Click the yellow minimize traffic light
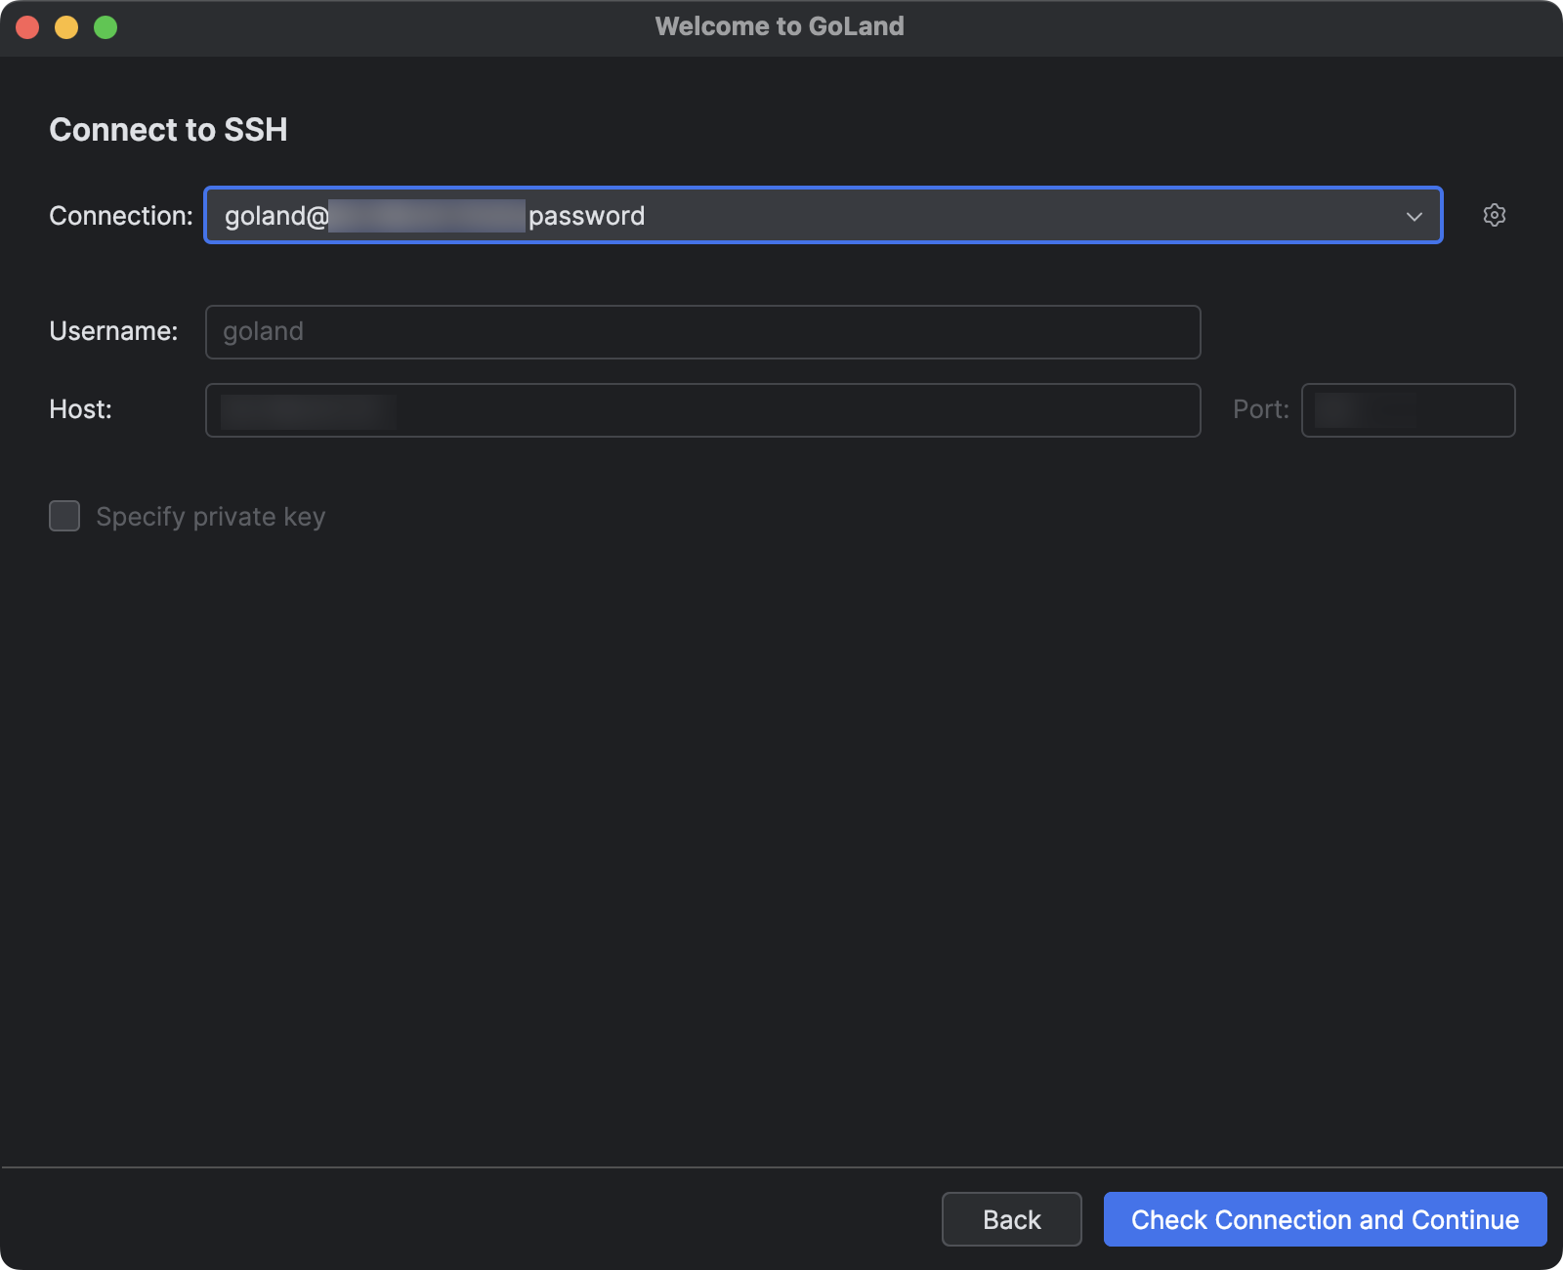 (x=65, y=26)
